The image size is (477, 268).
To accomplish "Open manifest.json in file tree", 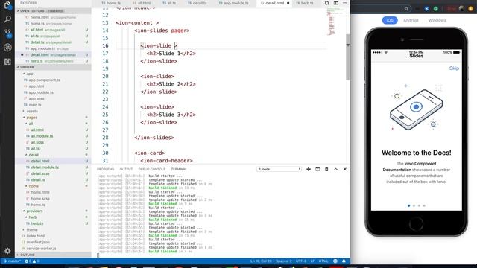I will (x=38, y=242).
